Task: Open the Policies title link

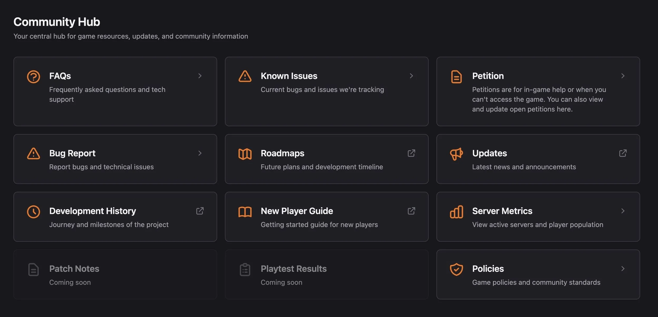Action: click(488, 269)
